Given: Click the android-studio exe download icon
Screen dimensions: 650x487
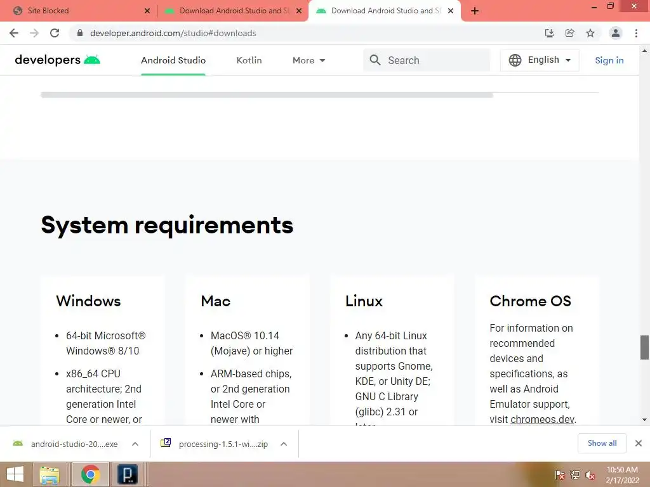Looking at the screenshot, I should click(x=18, y=443).
